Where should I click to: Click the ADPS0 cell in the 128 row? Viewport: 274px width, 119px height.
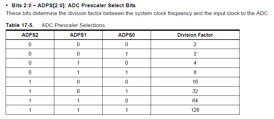tap(126, 110)
